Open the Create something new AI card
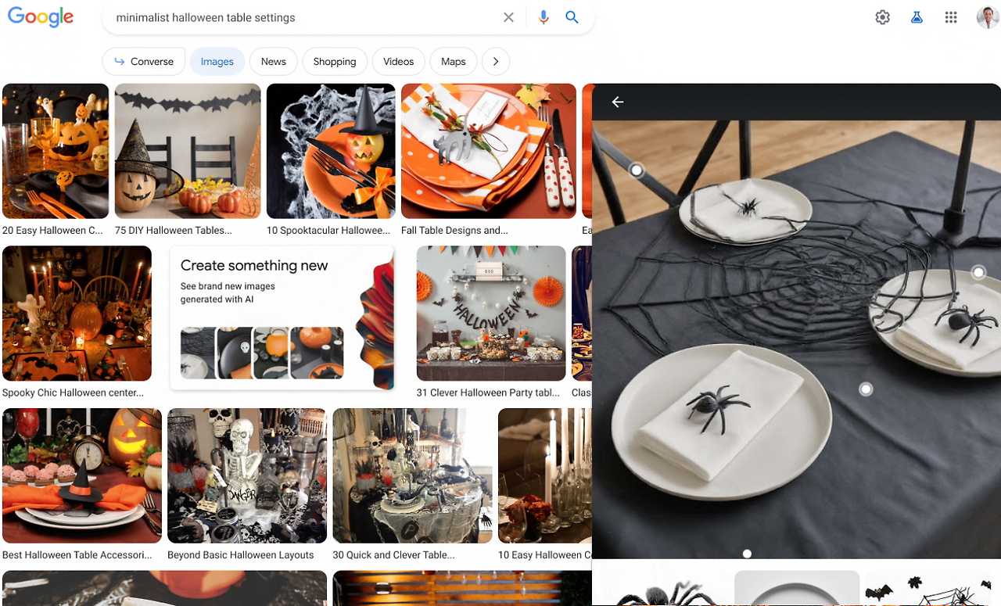This screenshot has height=606, width=1001. point(283,317)
